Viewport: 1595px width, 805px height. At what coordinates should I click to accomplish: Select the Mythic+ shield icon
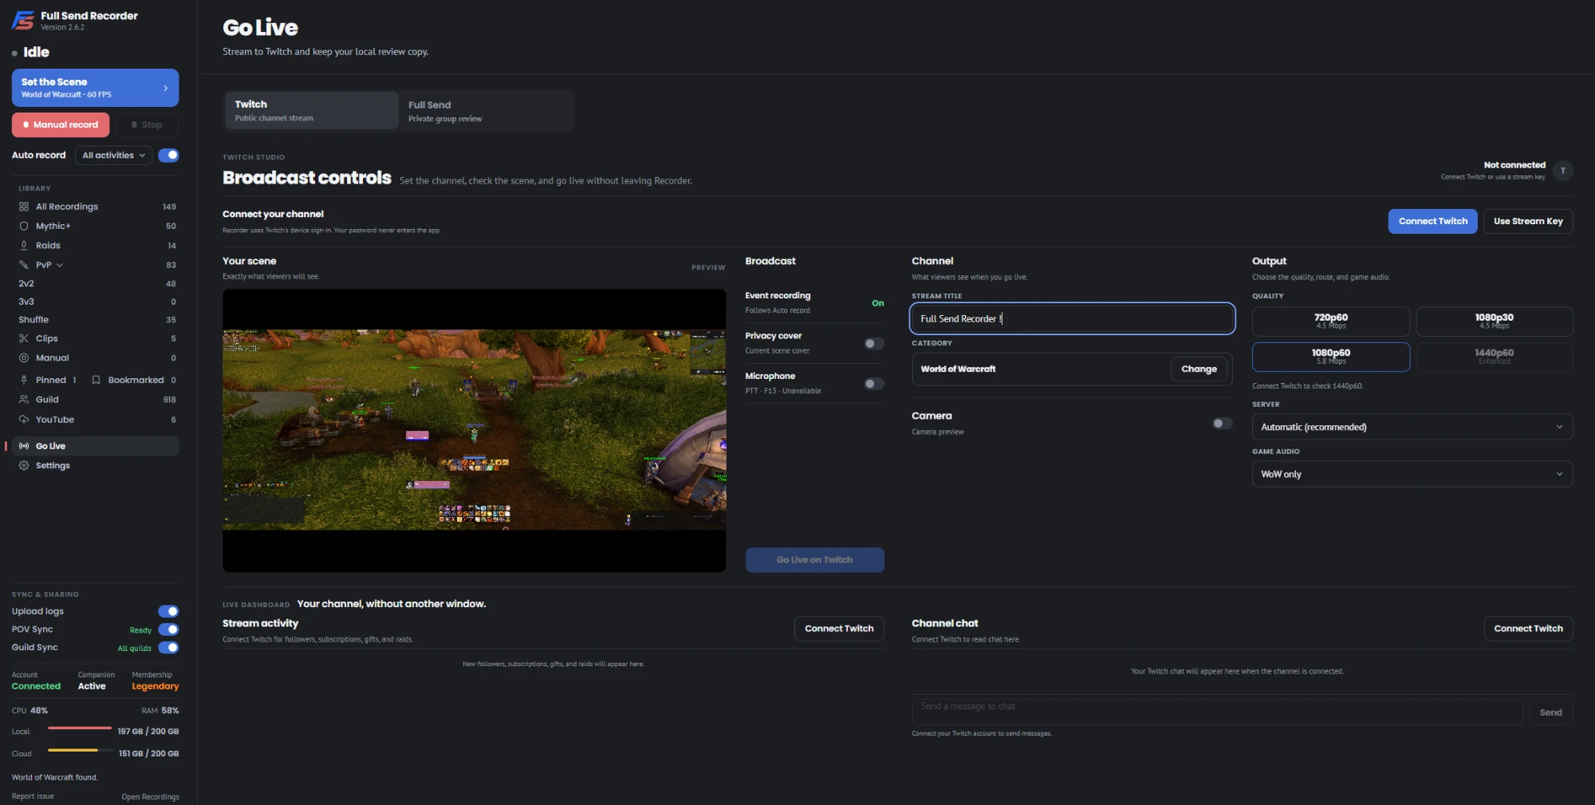coord(24,226)
